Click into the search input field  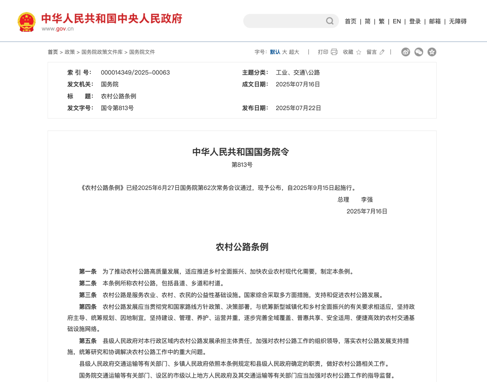(x=284, y=21)
